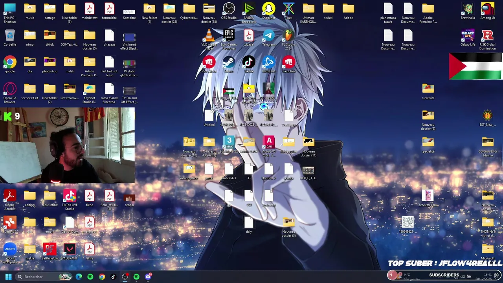This screenshot has width=503, height=283.
Task: Select the Client Riot shortcut
Action: click(288, 64)
